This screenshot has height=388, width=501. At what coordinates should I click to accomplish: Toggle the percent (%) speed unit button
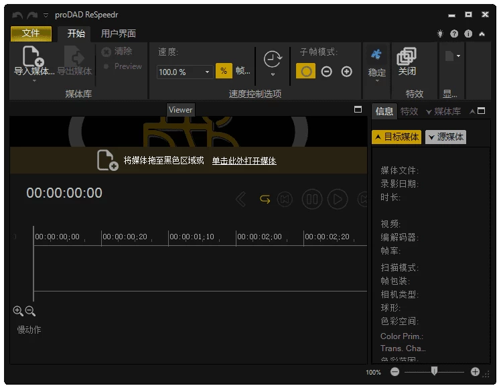(224, 71)
